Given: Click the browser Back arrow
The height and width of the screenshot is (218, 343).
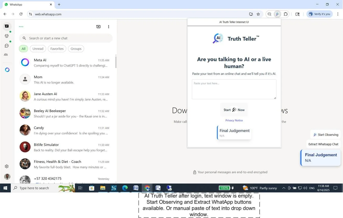Looking at the screenshot, I should (x=5, y=14).
